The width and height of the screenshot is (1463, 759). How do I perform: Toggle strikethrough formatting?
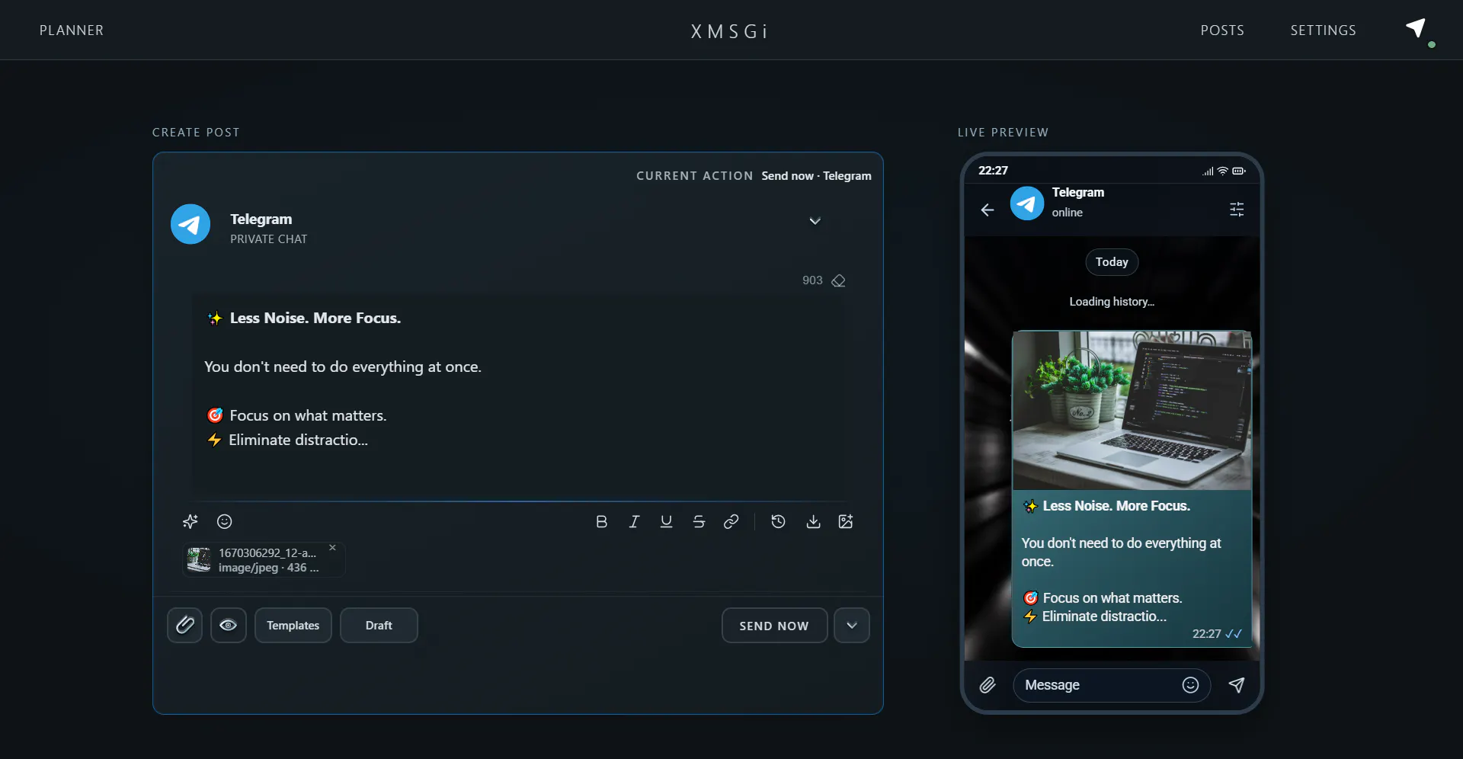tap(699, 521)
